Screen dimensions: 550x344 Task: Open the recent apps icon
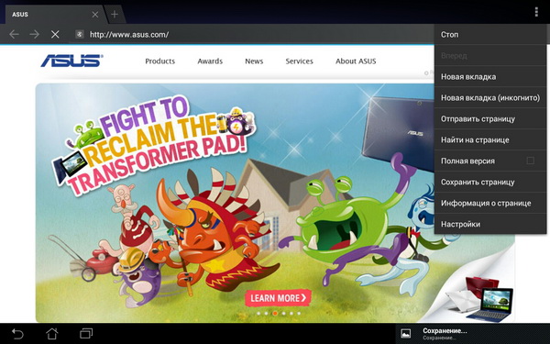coord(86,334)
